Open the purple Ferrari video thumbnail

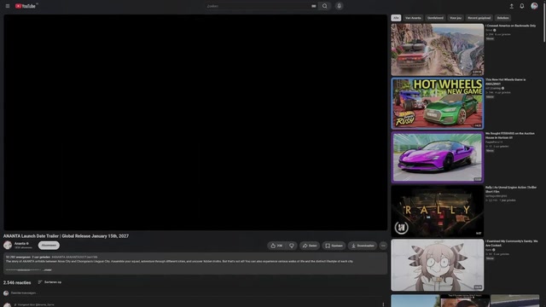tap(438, 157)
